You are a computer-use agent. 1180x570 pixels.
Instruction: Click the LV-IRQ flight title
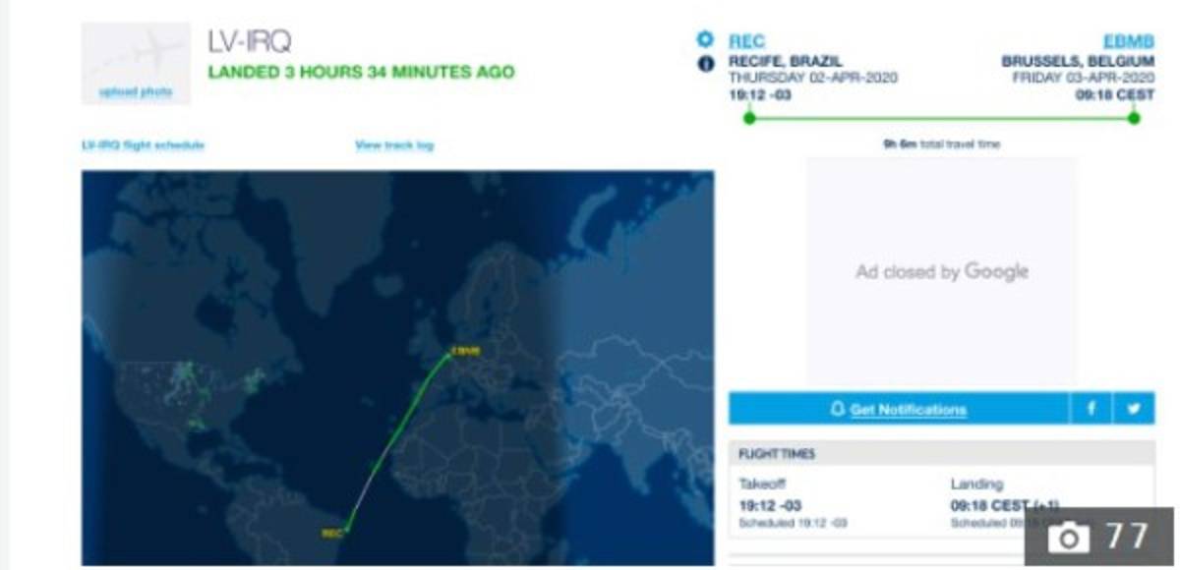pos(249,41)
